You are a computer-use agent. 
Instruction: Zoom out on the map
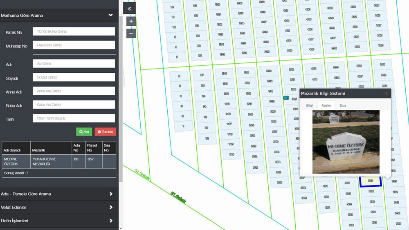(x=131, y=33)
